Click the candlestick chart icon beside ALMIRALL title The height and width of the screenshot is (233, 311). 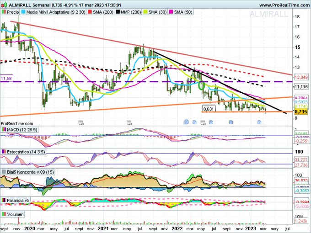4,5
